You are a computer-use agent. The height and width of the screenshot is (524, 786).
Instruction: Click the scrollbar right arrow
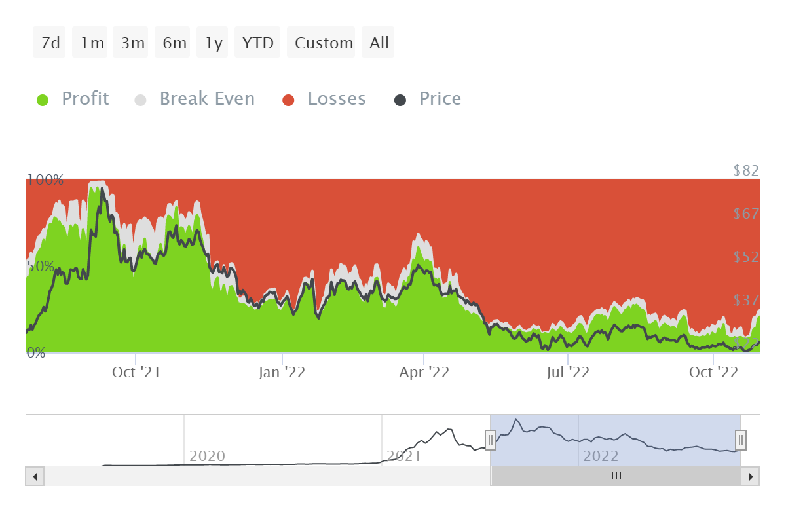751,476
